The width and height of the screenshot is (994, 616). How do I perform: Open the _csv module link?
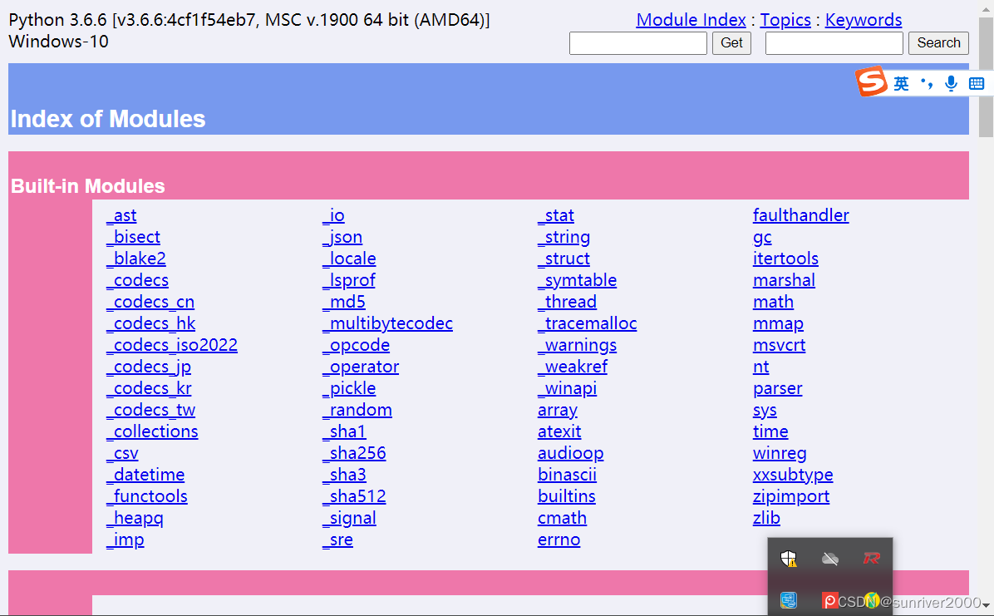[121, 453]
